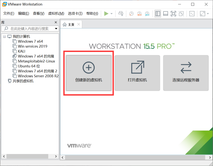Open the stretch display dropdown arrow

[x=208, y=14]
